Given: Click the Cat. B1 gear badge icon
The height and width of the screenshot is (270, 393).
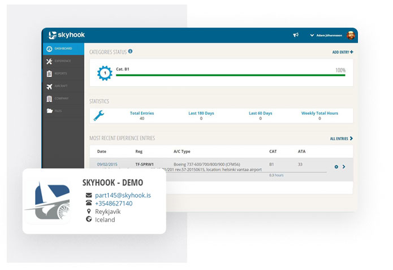Looking at the screenshot, I should pyautogui.click(x=105, y=73).
